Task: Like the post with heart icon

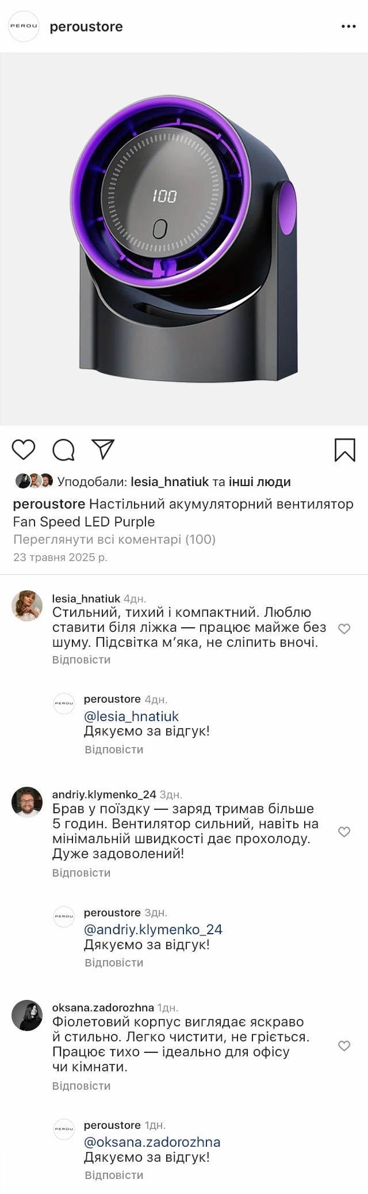Action: [x=24, y=450]
